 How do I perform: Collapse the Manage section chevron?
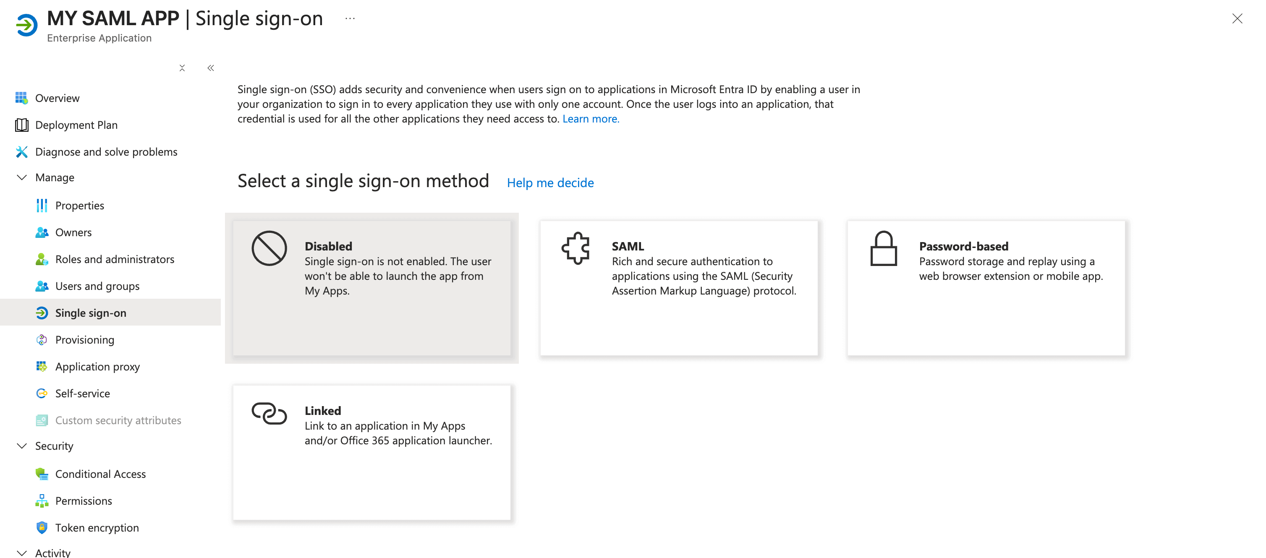22,177
